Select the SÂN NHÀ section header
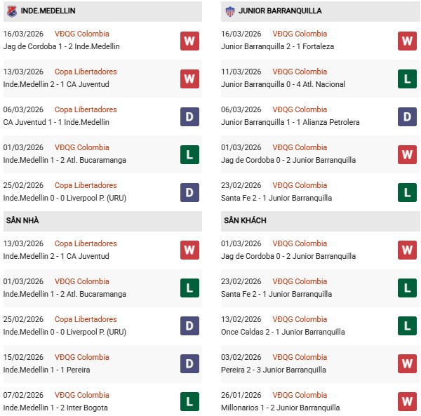The image size is (421, 416). (x=21, y=220)
